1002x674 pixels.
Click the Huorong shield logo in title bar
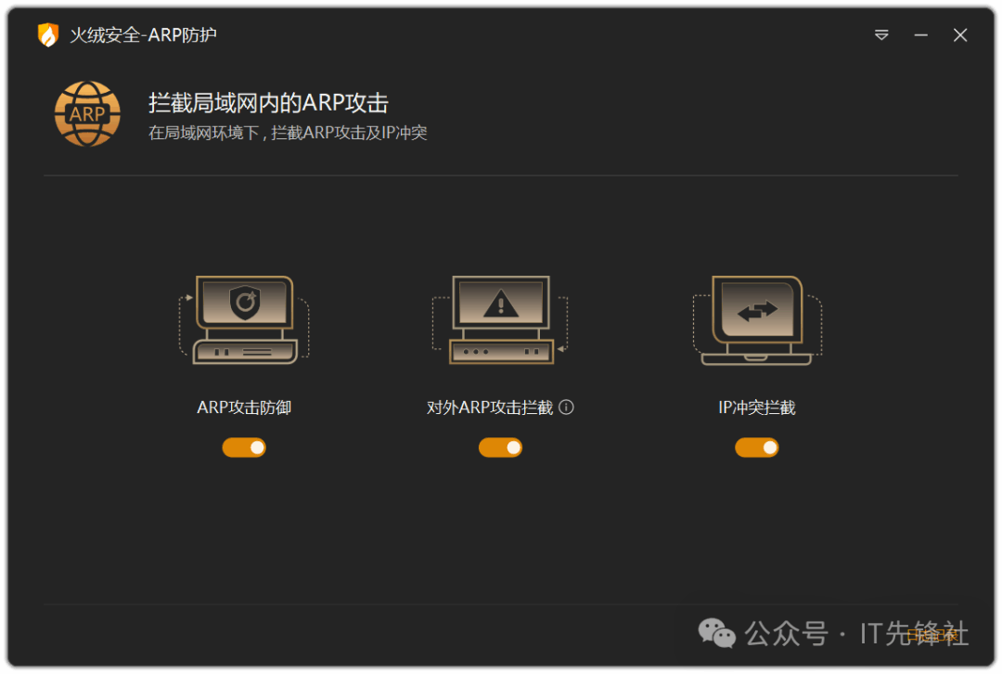[48, 34]
